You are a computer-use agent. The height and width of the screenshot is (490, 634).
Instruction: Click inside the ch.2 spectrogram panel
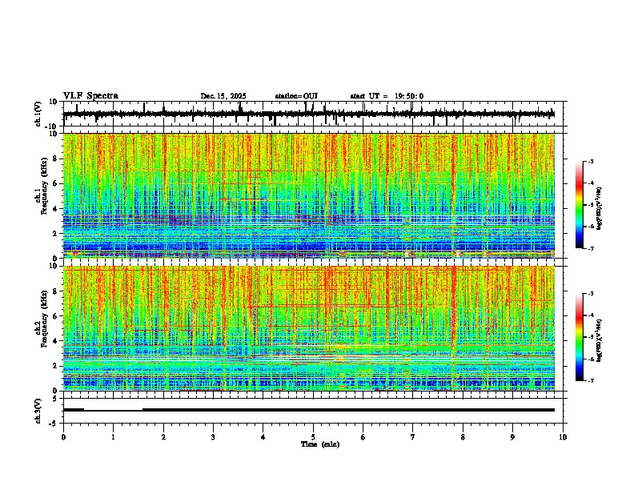pos(309,328)
